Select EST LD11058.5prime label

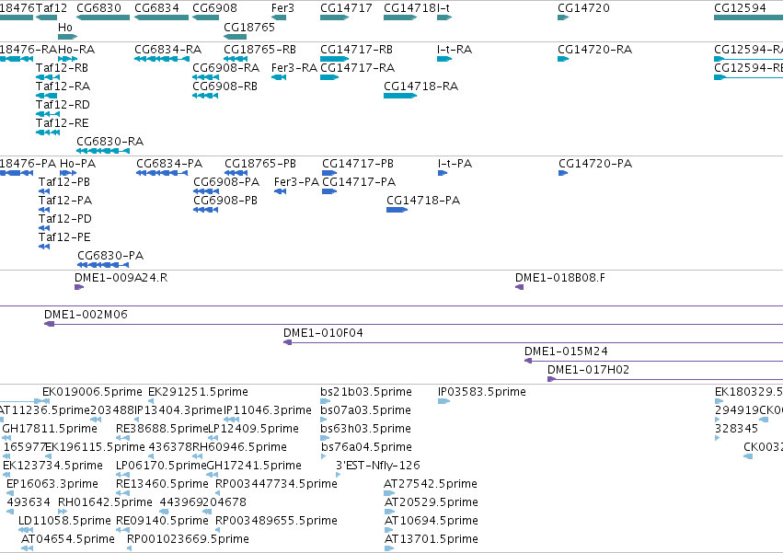64,521
